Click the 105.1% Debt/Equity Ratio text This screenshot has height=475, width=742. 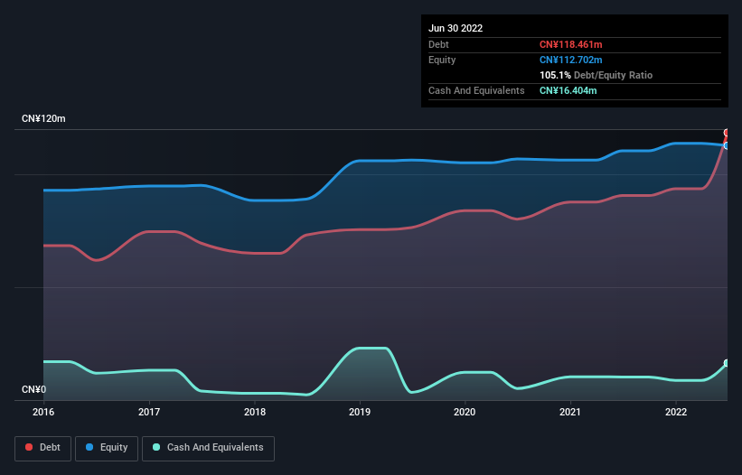(596, 75)
